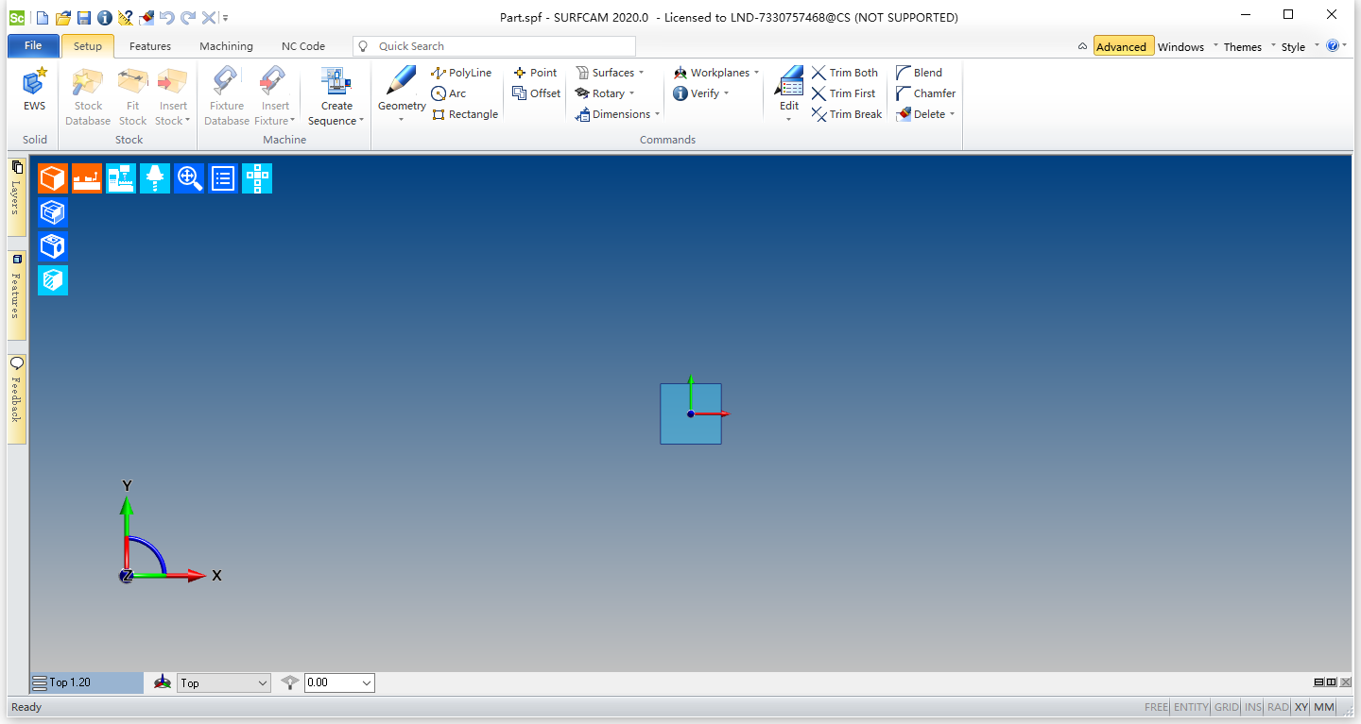The width and height of the screenshot is (1361, 724).
Task: Switch to the NC Code ribbon tab
Action: (303, 45)
